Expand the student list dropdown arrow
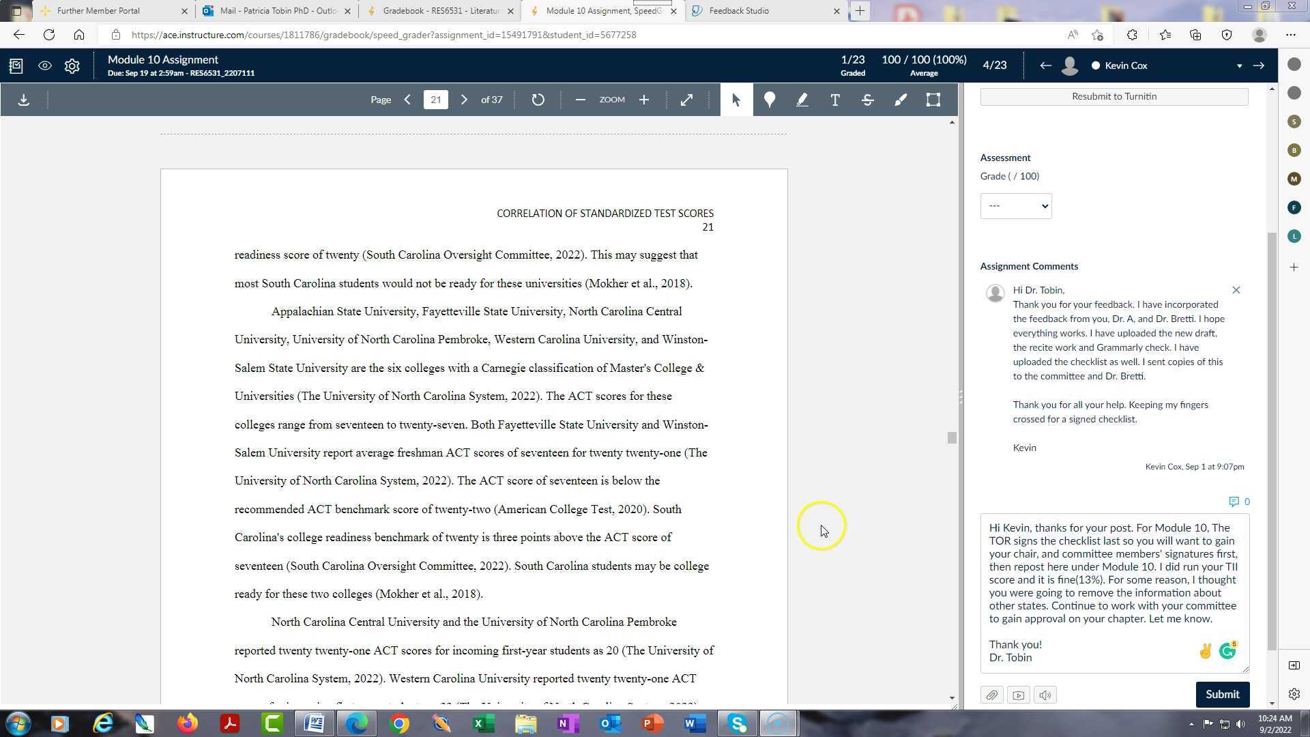This screenshot has height=737, width=1310. (1239, 66)
